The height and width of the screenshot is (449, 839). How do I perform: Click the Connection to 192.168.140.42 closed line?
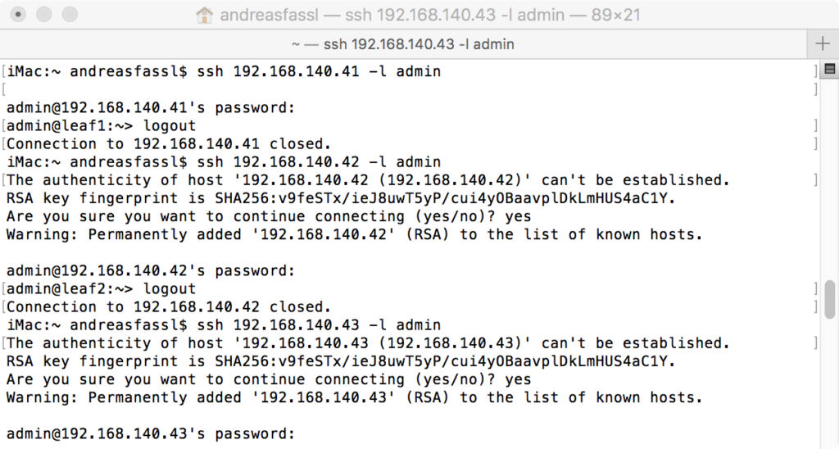tap(169, 307)
